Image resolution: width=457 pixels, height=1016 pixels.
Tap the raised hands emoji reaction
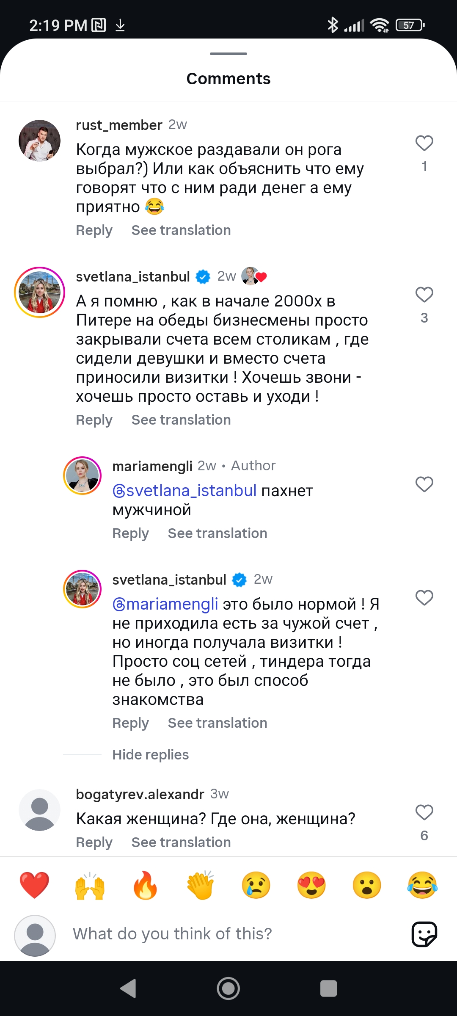[x=90, y=885]
